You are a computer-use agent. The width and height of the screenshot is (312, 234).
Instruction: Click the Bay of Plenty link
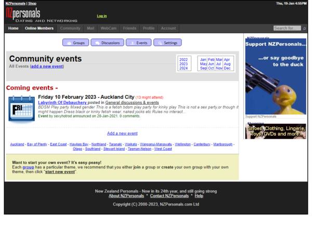(x=37, y=144)
